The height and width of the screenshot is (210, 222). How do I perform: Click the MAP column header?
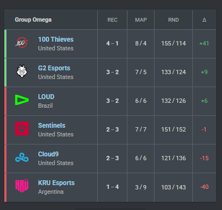tap(141, 20)
